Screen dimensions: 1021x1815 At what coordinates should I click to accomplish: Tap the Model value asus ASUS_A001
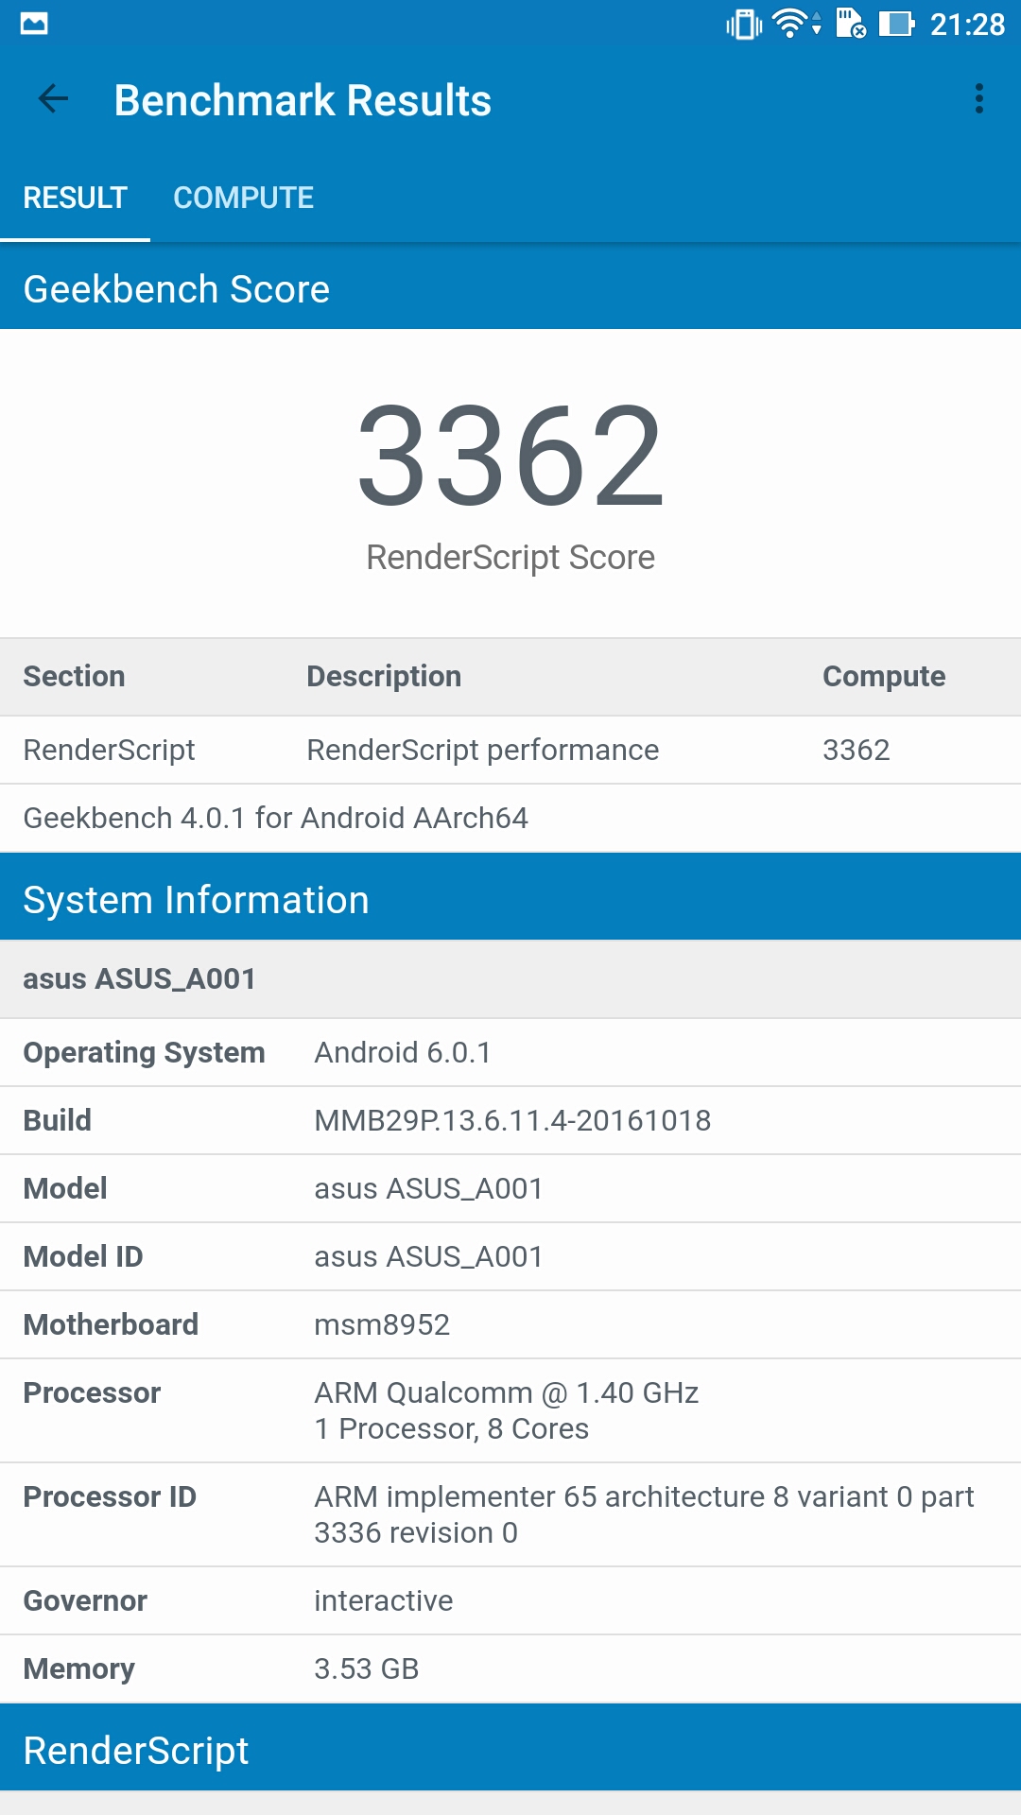(x=429, y=1188)
